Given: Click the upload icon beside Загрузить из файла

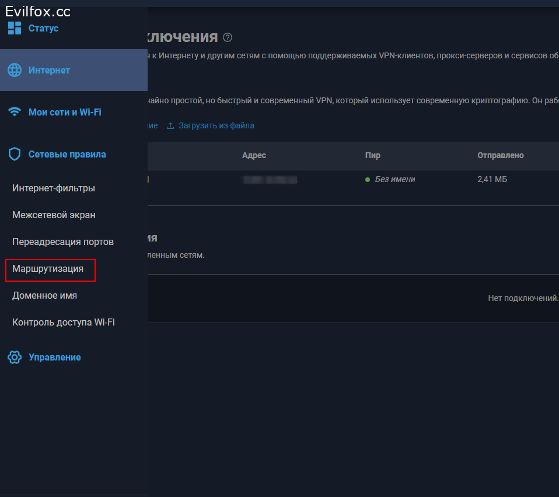Looking at the screenshot, I should click(170, 126).
